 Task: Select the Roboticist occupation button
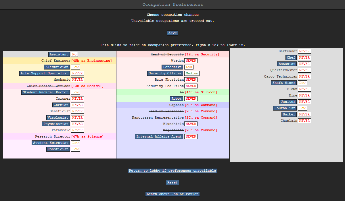tap(58, 149)
